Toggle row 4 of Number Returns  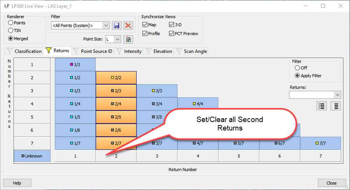32,104
